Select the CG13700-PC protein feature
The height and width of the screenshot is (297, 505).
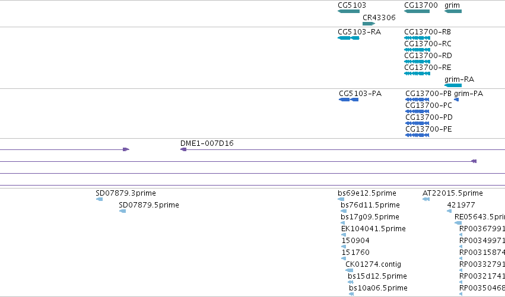pyautogui.click(x=428, y=106)
